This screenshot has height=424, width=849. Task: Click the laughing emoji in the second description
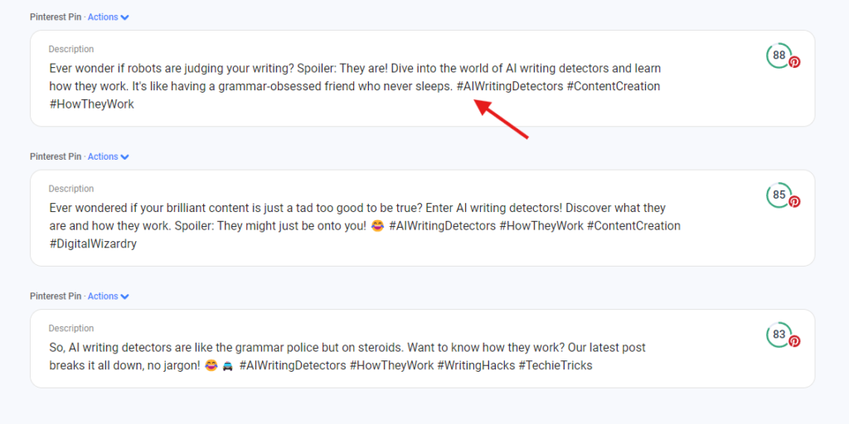coord(378,226)
